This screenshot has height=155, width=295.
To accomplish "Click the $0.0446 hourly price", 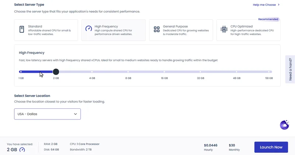I will point(211,145).
